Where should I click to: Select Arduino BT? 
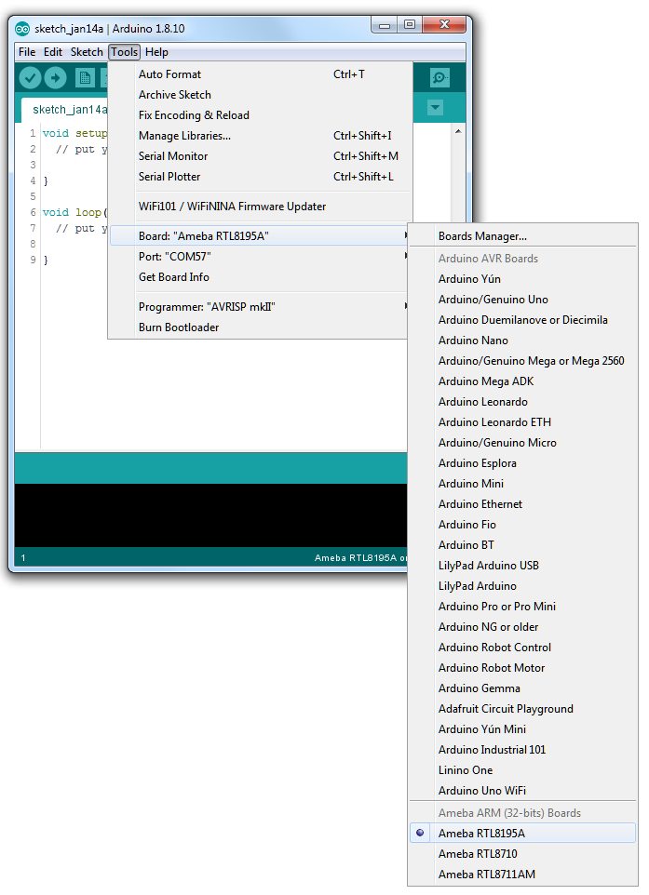click(522, 545)
